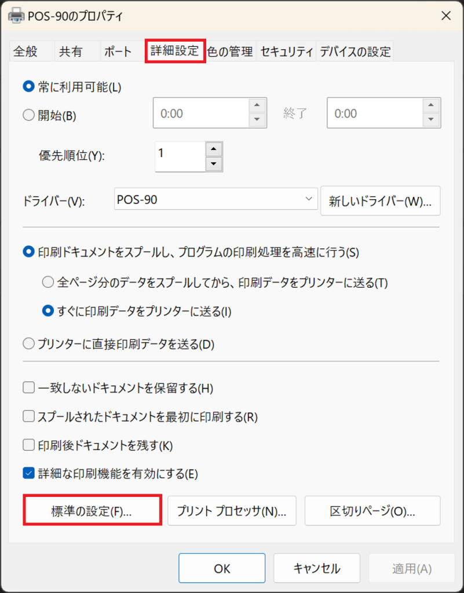Close the POS-90 properties dialog
Screen dimensions: 464x593
pyautogui.click(x=445, y=16)
